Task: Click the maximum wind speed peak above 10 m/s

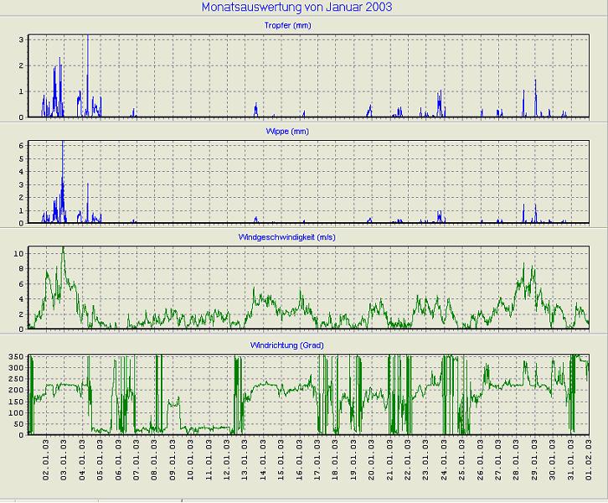Action: [x=63, y=250]
